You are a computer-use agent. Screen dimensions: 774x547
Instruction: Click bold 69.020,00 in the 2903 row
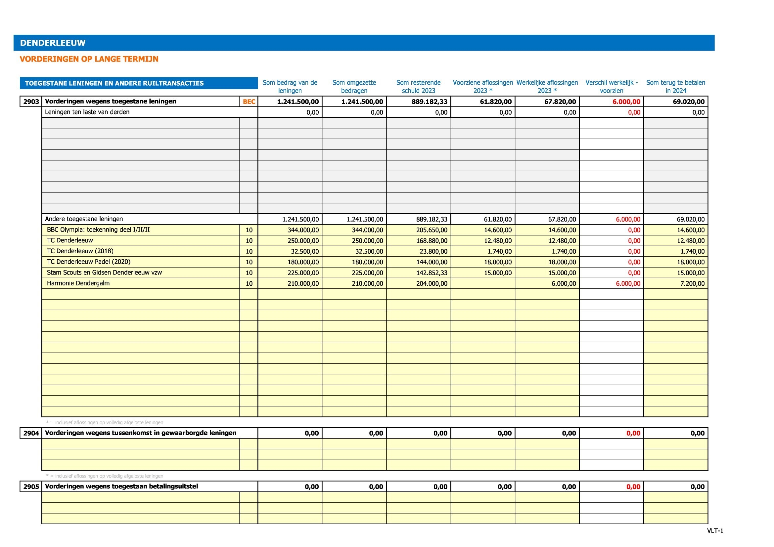689,102
